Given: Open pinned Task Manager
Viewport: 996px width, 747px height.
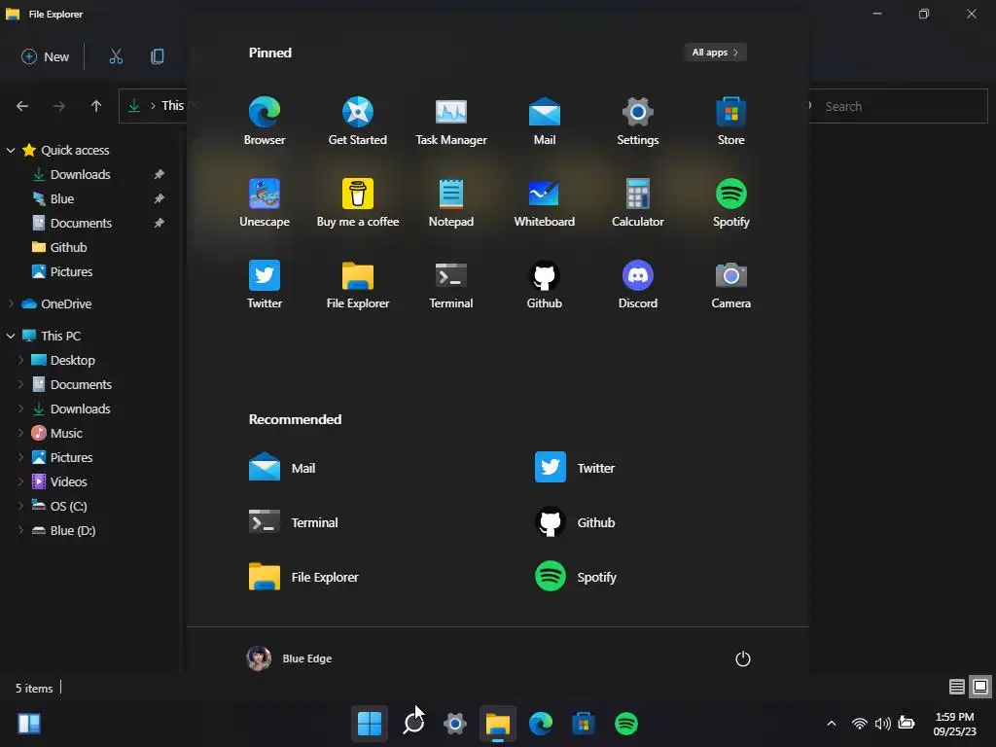Looking at the screenshot, I should pyautogui.click(x=451, y=122).
